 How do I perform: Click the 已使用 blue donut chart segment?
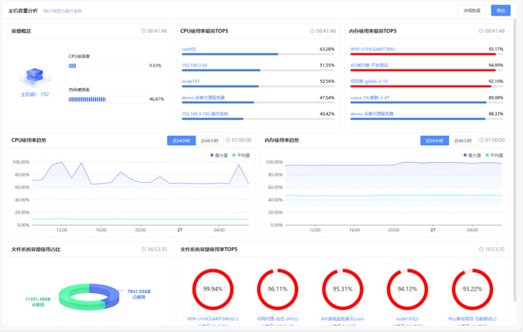[x=105, y=293]
